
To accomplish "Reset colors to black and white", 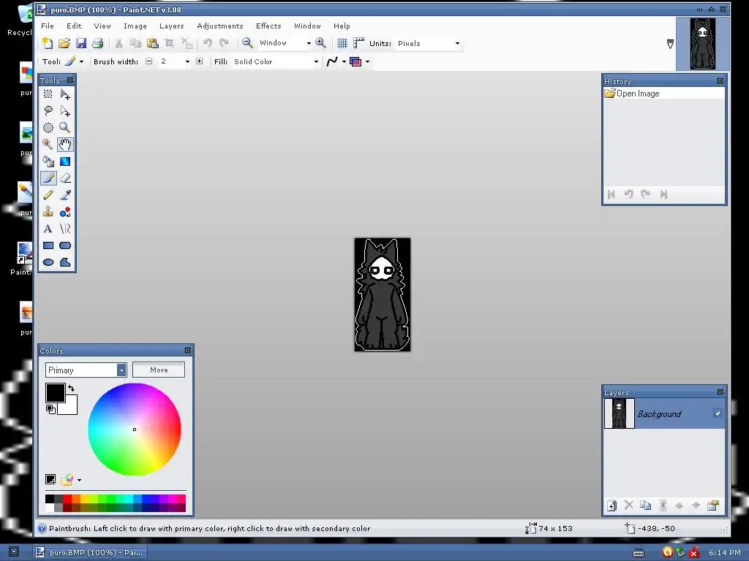I will [x=50, y=409].
